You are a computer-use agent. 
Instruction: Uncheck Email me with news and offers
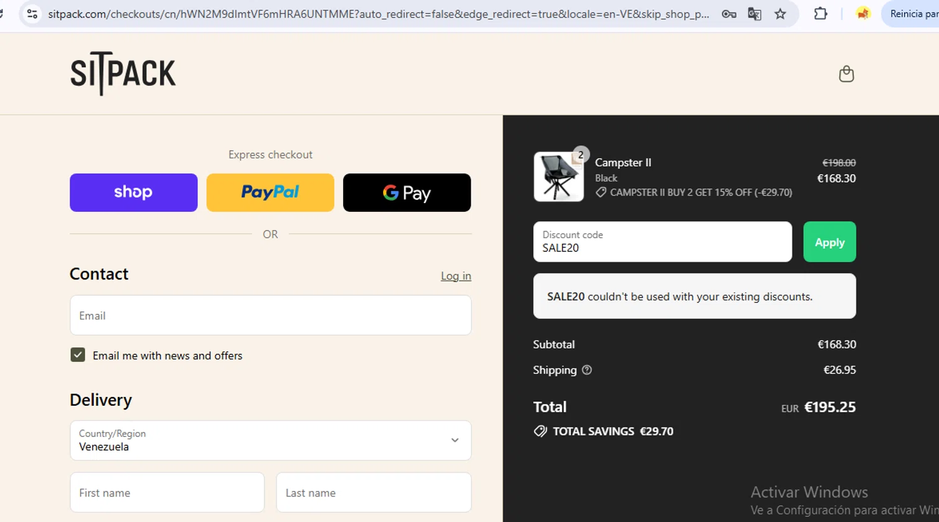pos(78,355)
